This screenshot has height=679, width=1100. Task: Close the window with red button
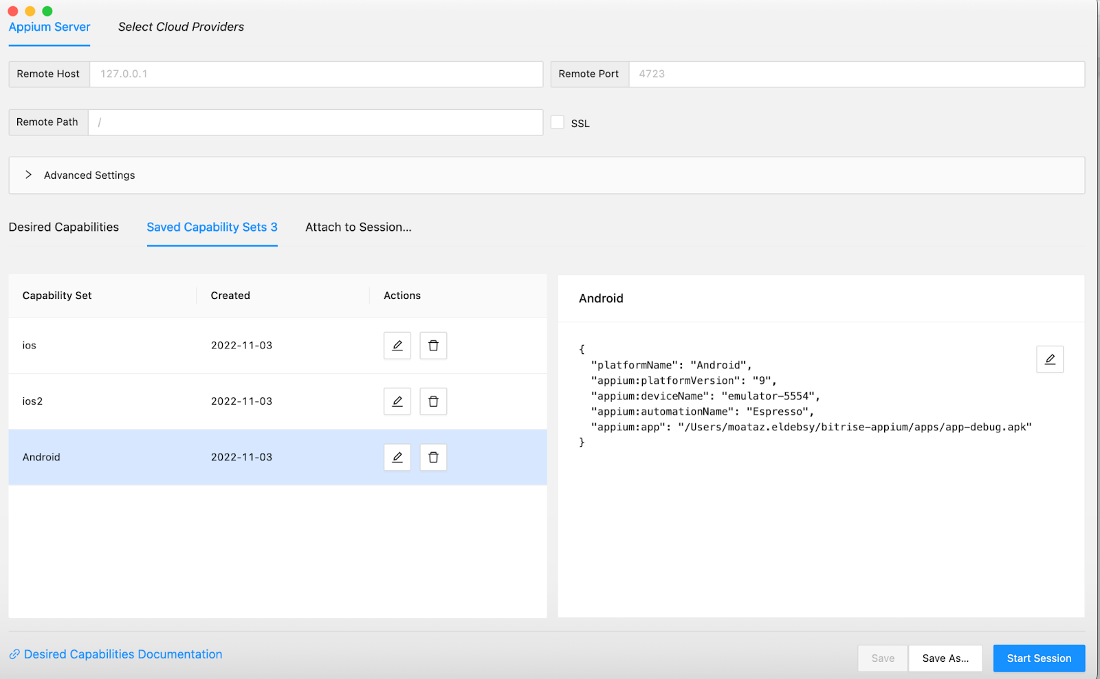point(13,11)
